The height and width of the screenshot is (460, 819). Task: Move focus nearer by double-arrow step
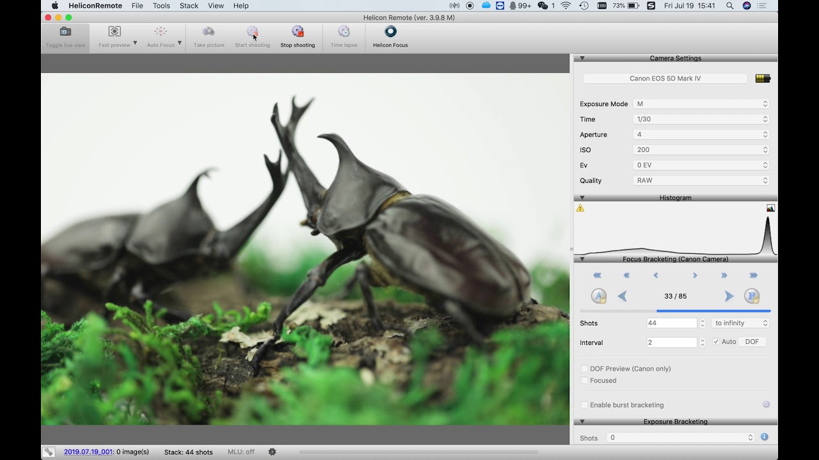pyautogui.click(x=626, y=275)
